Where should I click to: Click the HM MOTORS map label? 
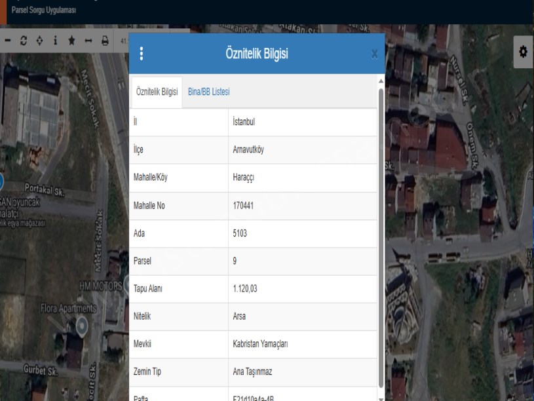(100, 286)
